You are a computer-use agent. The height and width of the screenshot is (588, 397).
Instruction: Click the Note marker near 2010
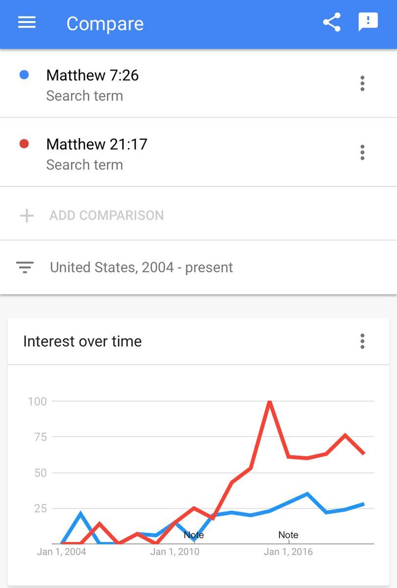[194, 535]
